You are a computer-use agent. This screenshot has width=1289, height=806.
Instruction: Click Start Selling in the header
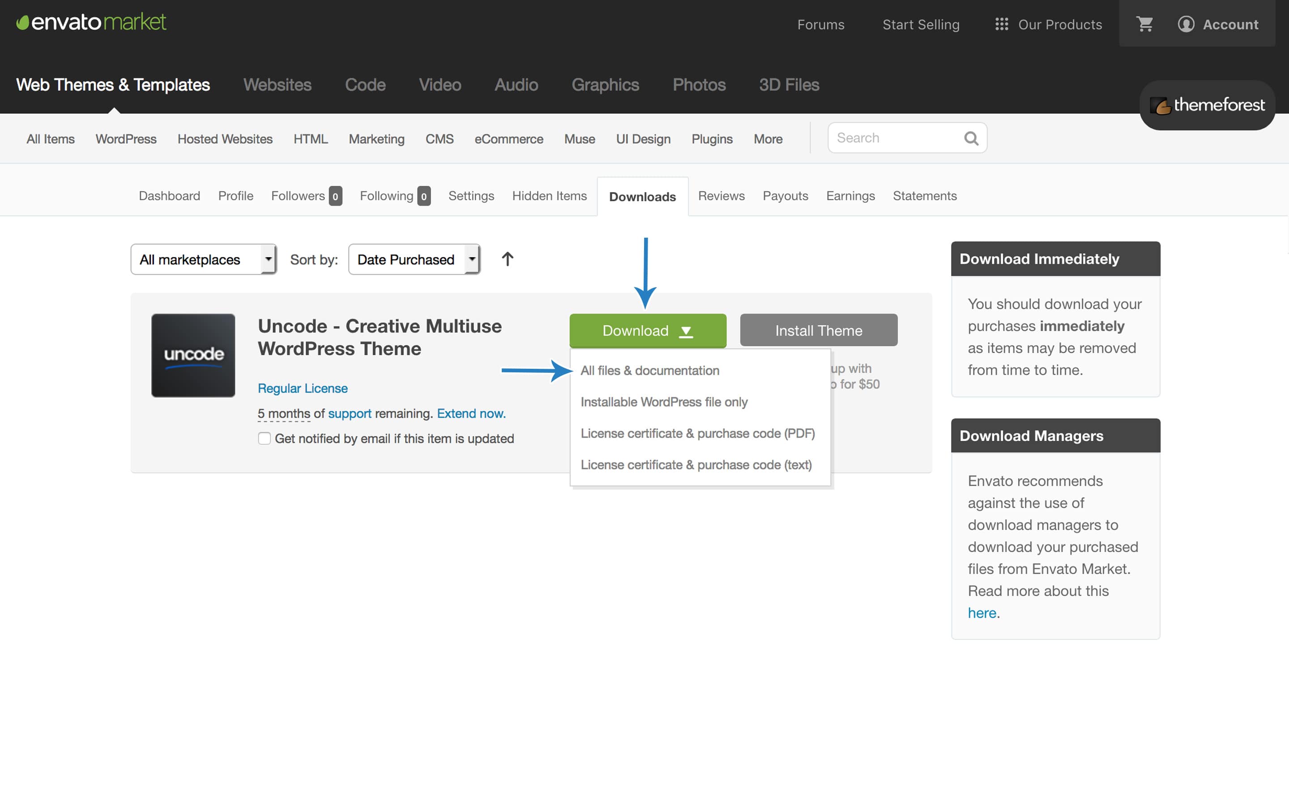921,25
